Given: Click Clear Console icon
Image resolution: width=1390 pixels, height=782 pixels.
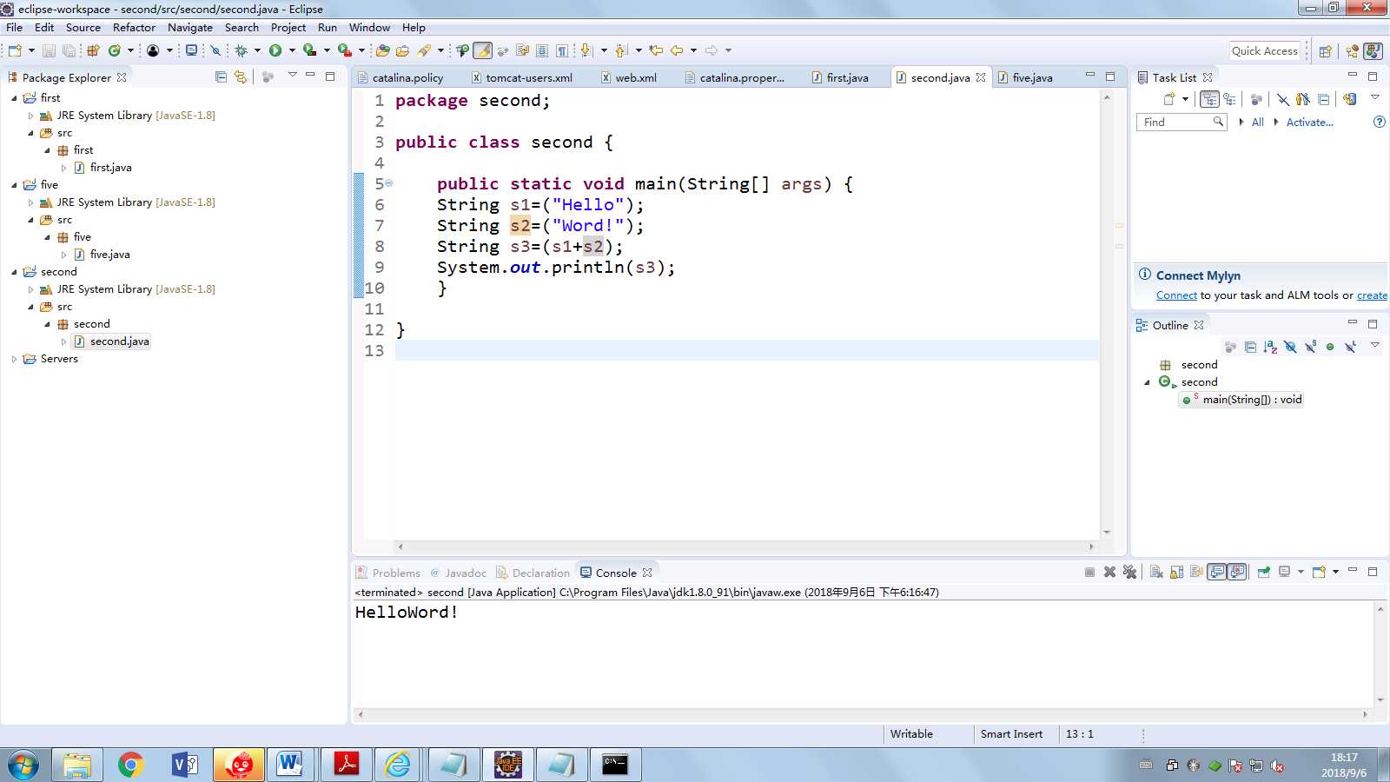Looking at the screenshot, I should pyautogui.click(x=1156, y=572).
